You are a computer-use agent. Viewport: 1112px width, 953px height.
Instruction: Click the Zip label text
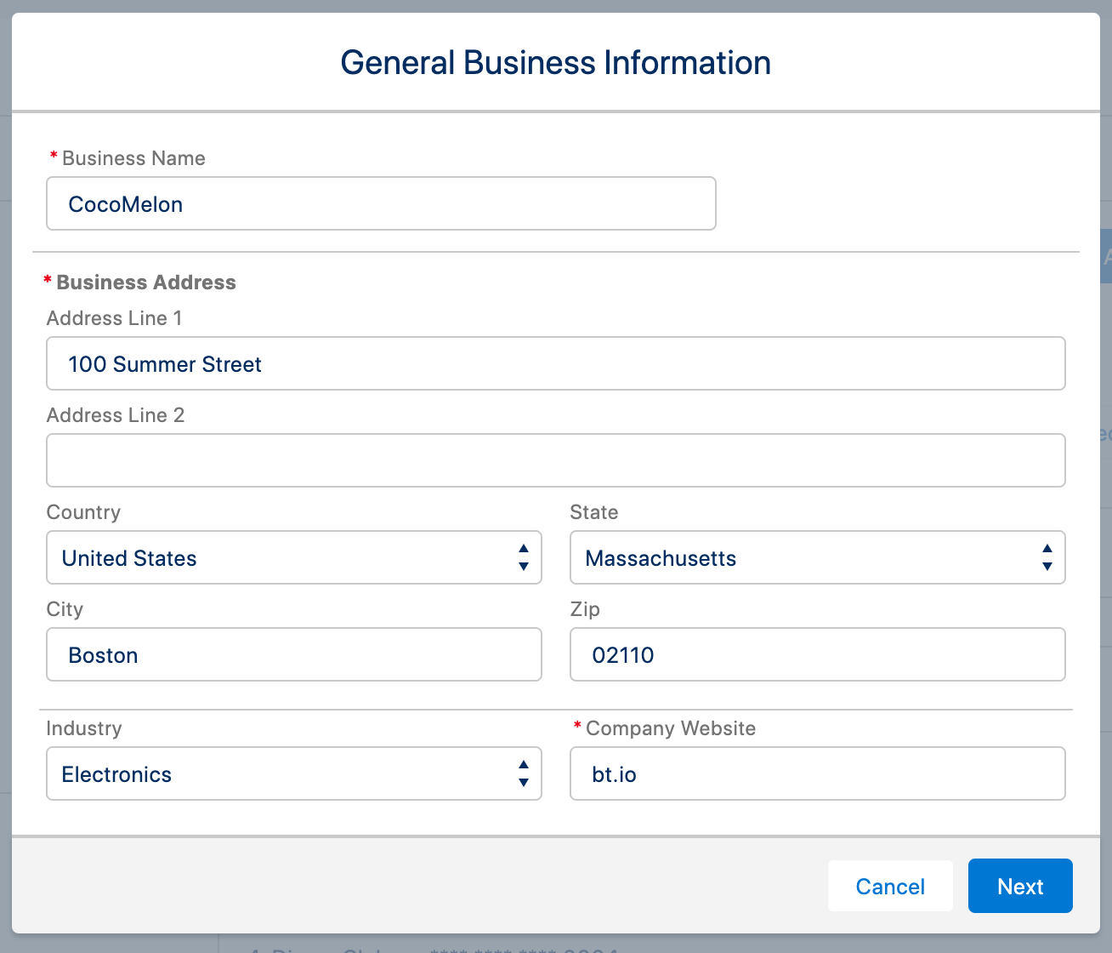click(585, 609)
